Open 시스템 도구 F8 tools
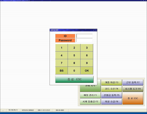Viewport: 147px width, 114px height. (133, 89)
